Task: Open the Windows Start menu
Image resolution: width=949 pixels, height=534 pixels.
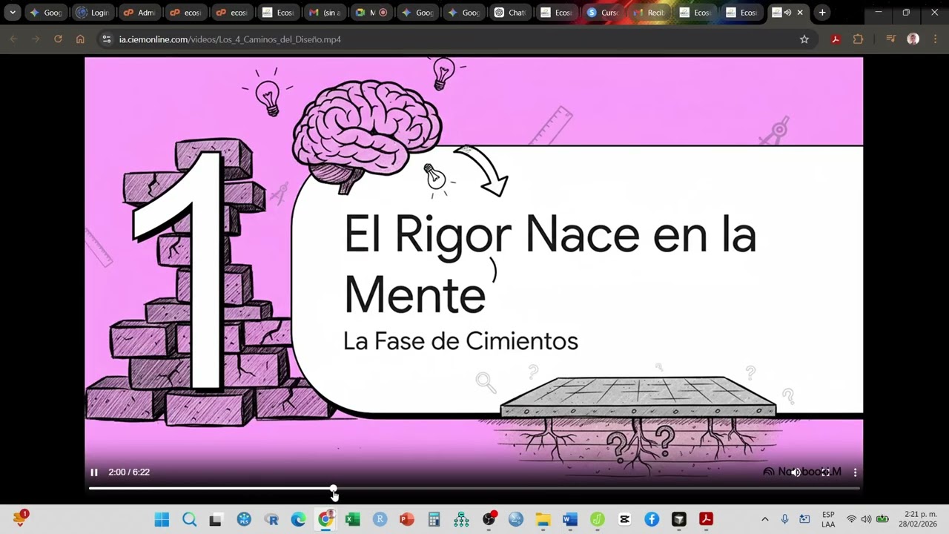Action: (162, 519)
